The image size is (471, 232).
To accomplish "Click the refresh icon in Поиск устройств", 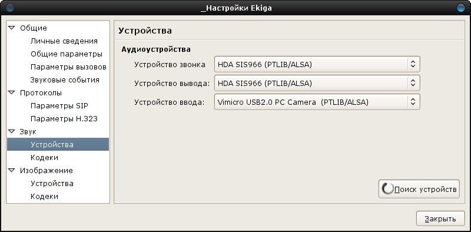I will point(387,189).
